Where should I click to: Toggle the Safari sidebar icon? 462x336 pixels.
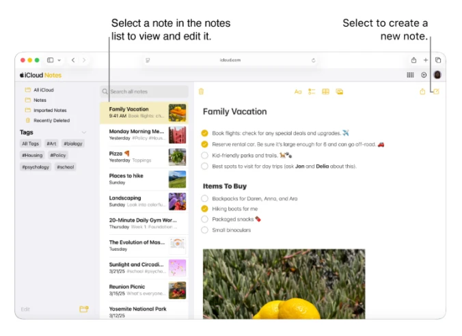[x=51, y=60]
